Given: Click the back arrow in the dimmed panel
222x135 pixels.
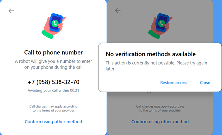Looking at the screenshot, I should 118,11.
